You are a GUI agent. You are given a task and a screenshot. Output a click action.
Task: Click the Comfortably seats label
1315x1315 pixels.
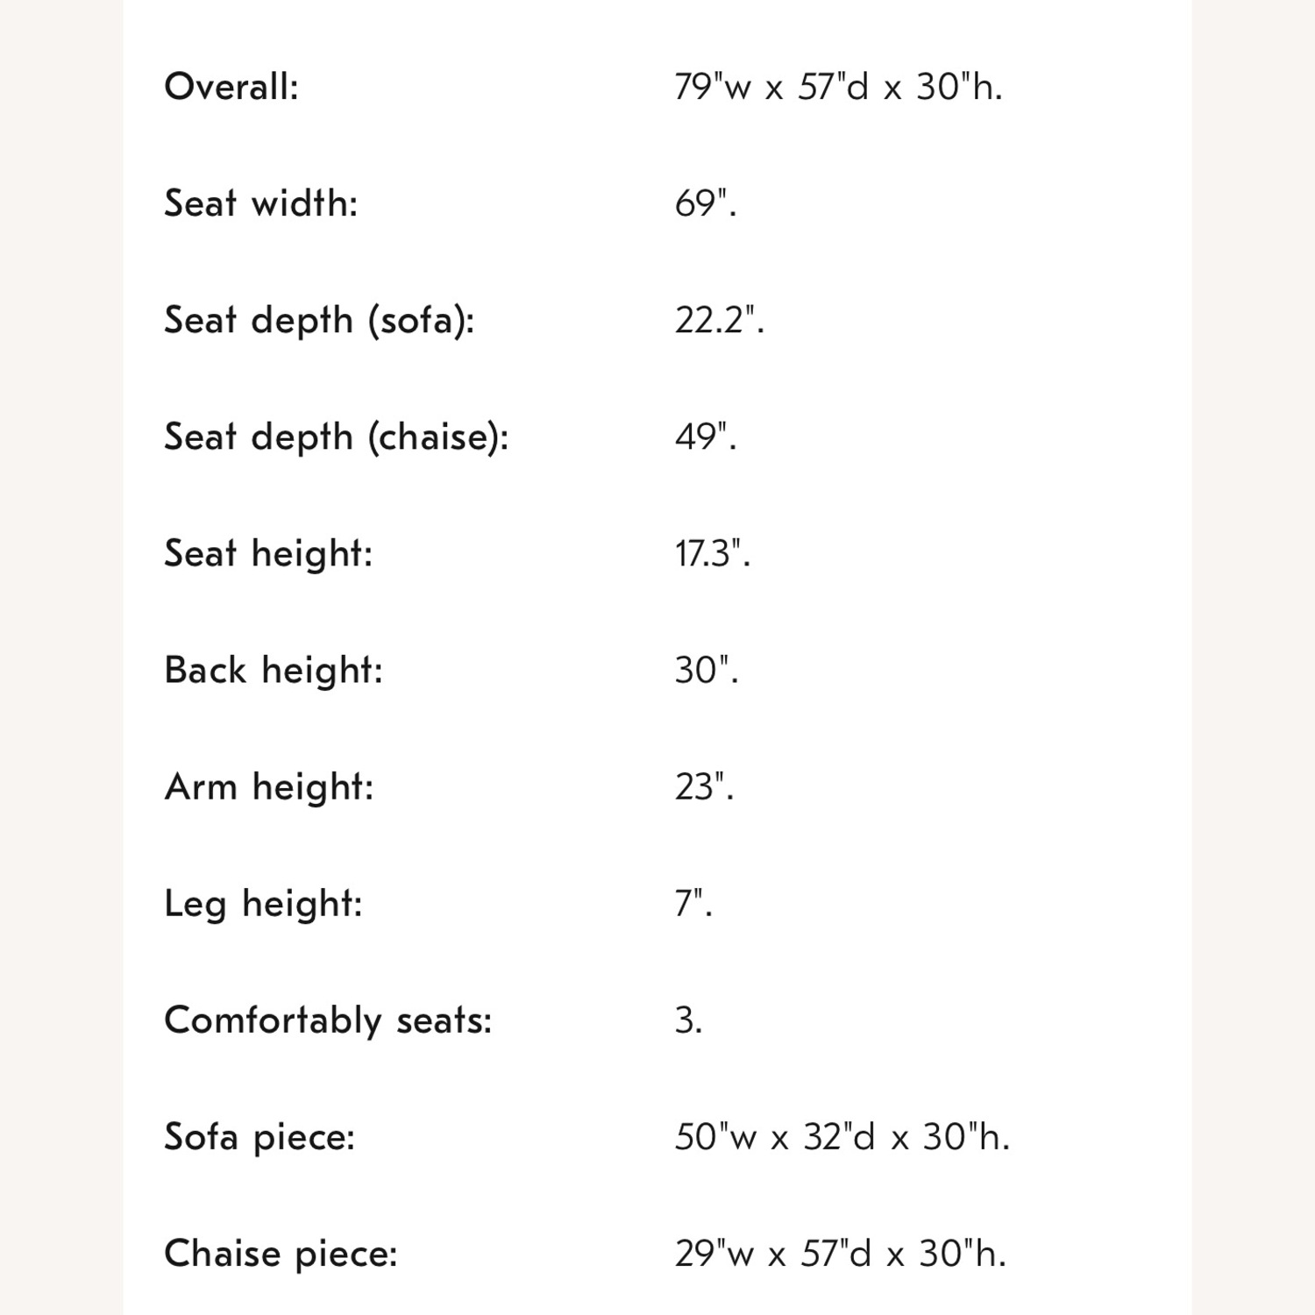pos(328,1020)
